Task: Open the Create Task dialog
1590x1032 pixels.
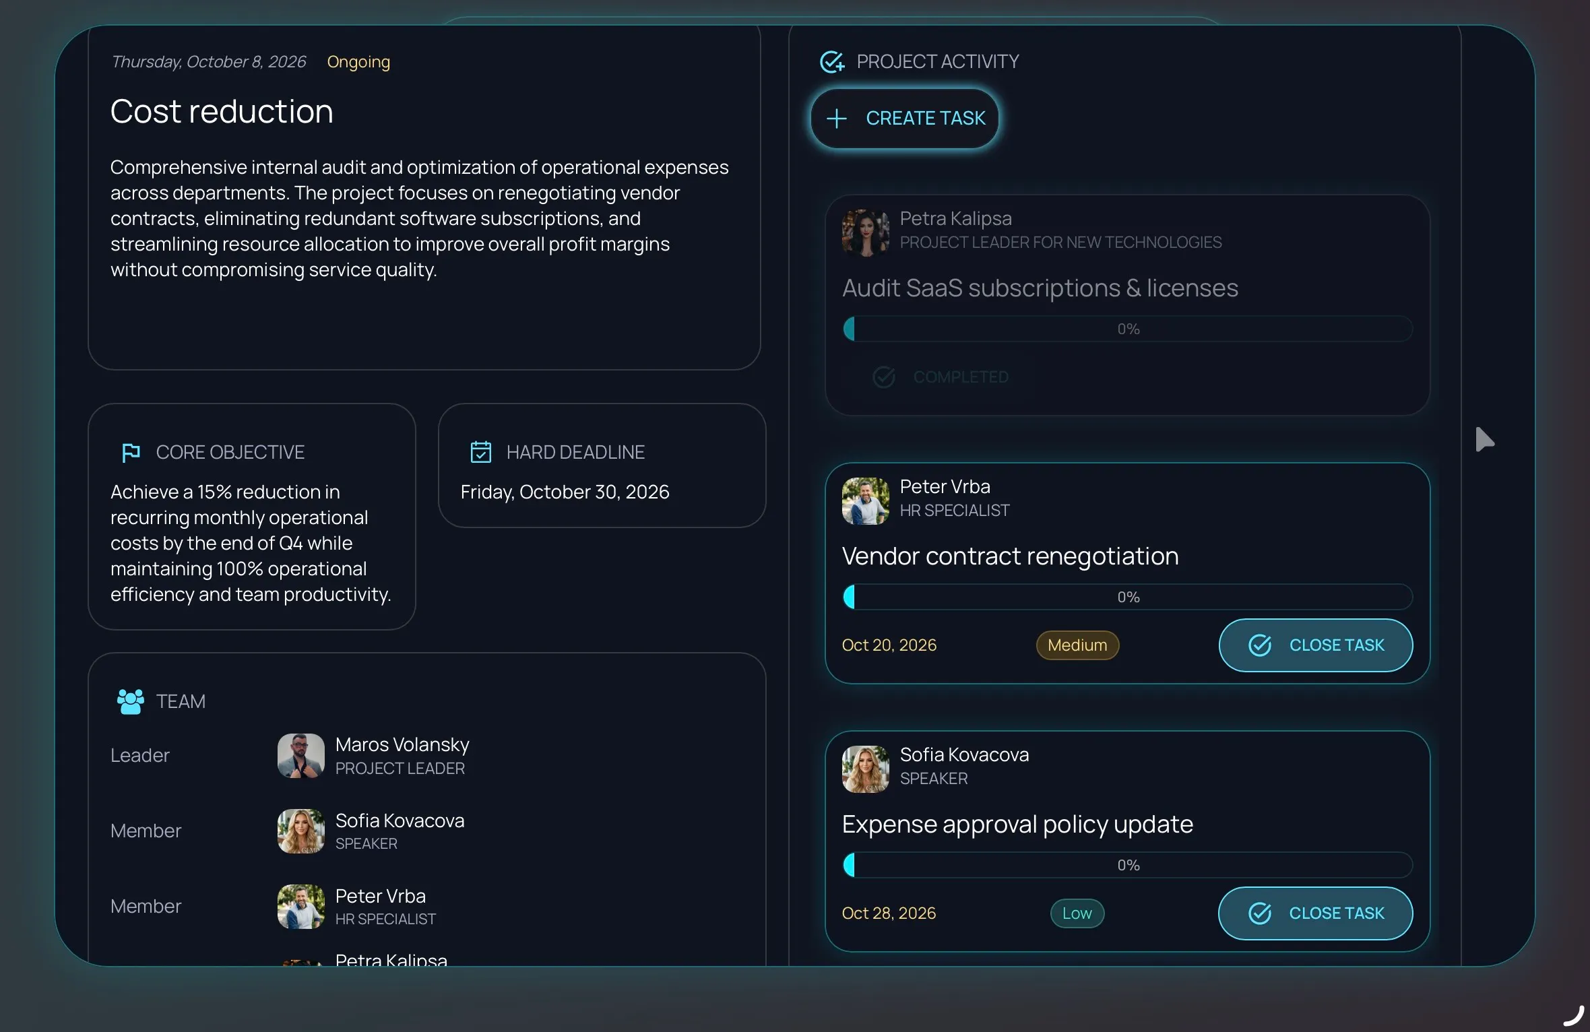Action: [905, 119]
